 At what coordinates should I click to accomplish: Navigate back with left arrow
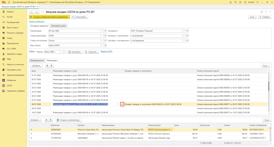pyautogui.click(x=32, y=12)
